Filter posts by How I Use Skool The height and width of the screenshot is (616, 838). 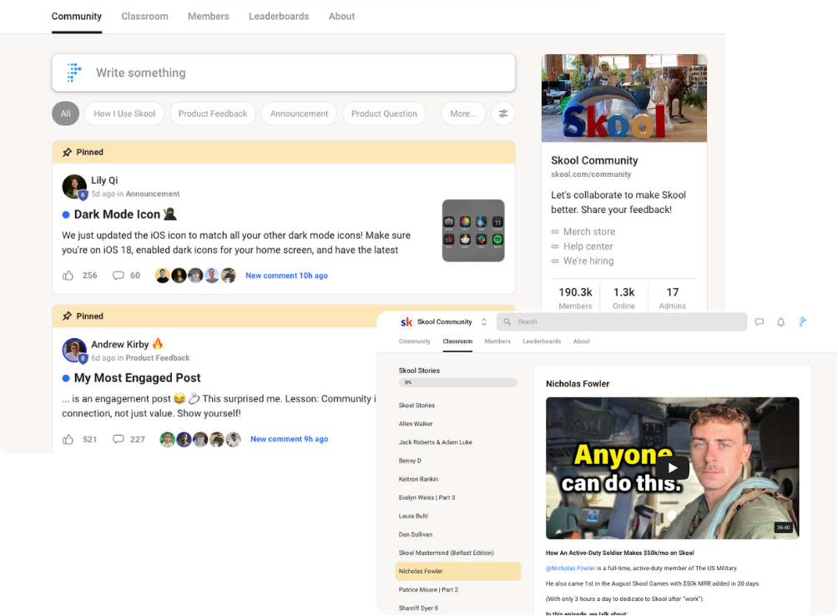click(x=124, y=114)
